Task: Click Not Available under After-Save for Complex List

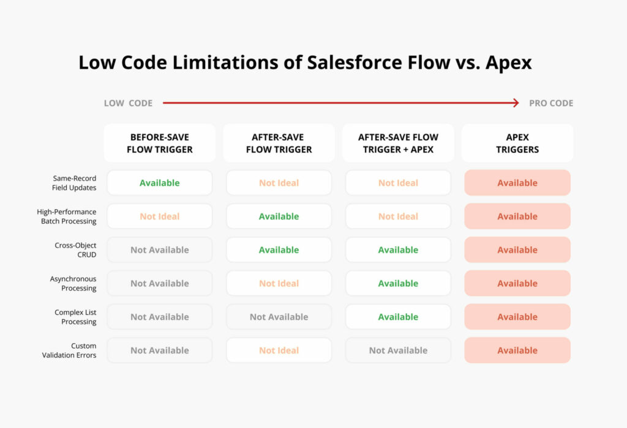Action: 279,317
